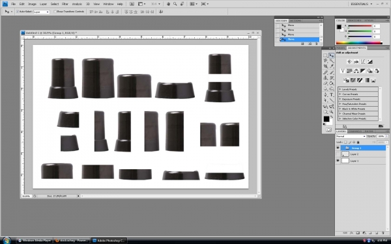Select the Healing Brush tool
The image size is (391, 244).
pos(326,72)
